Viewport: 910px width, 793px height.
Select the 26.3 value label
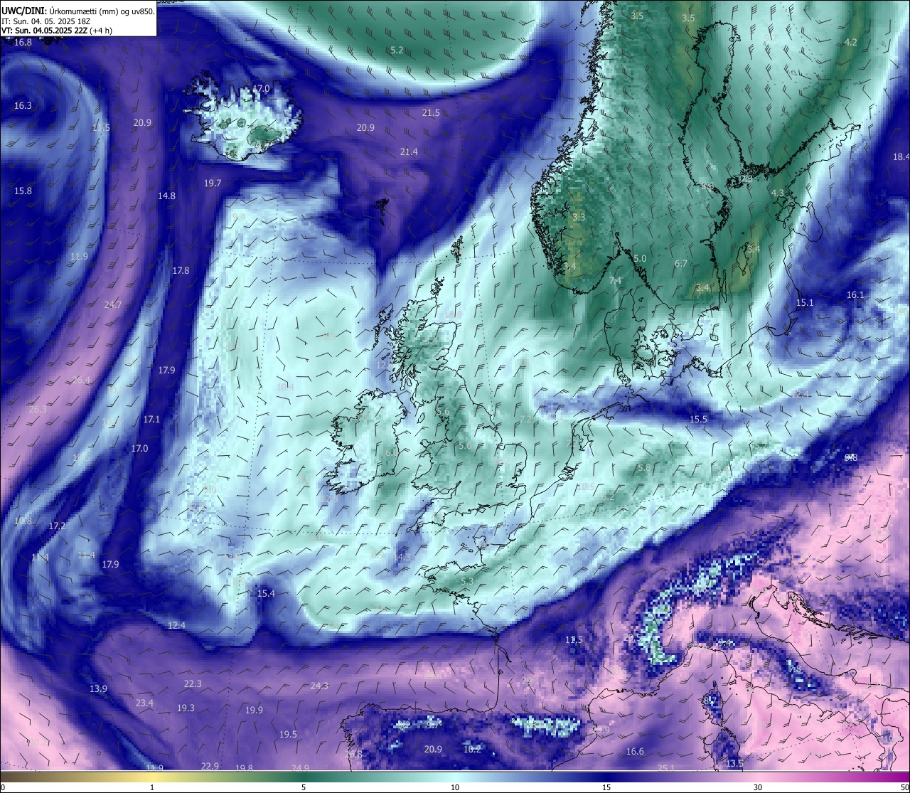38,410
